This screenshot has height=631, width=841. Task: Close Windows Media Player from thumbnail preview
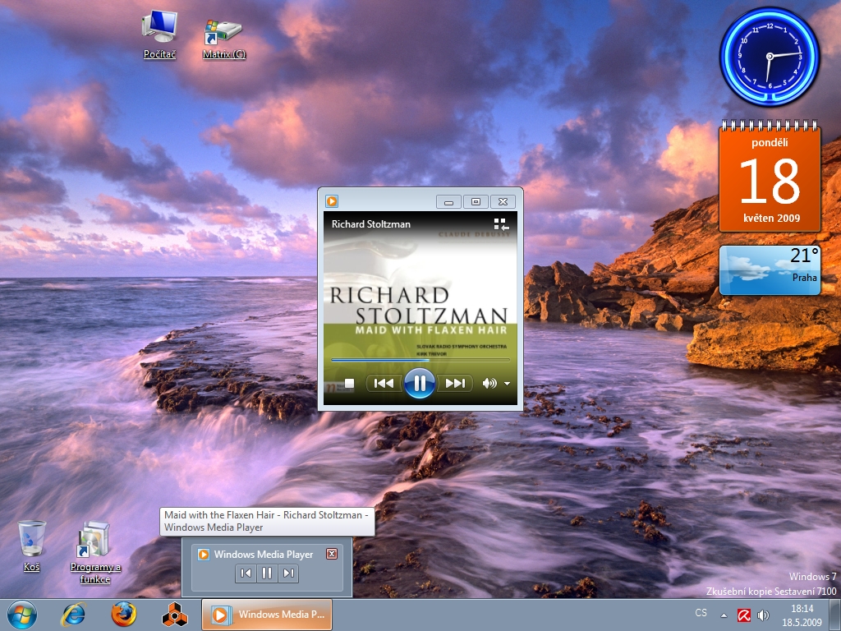332,554
